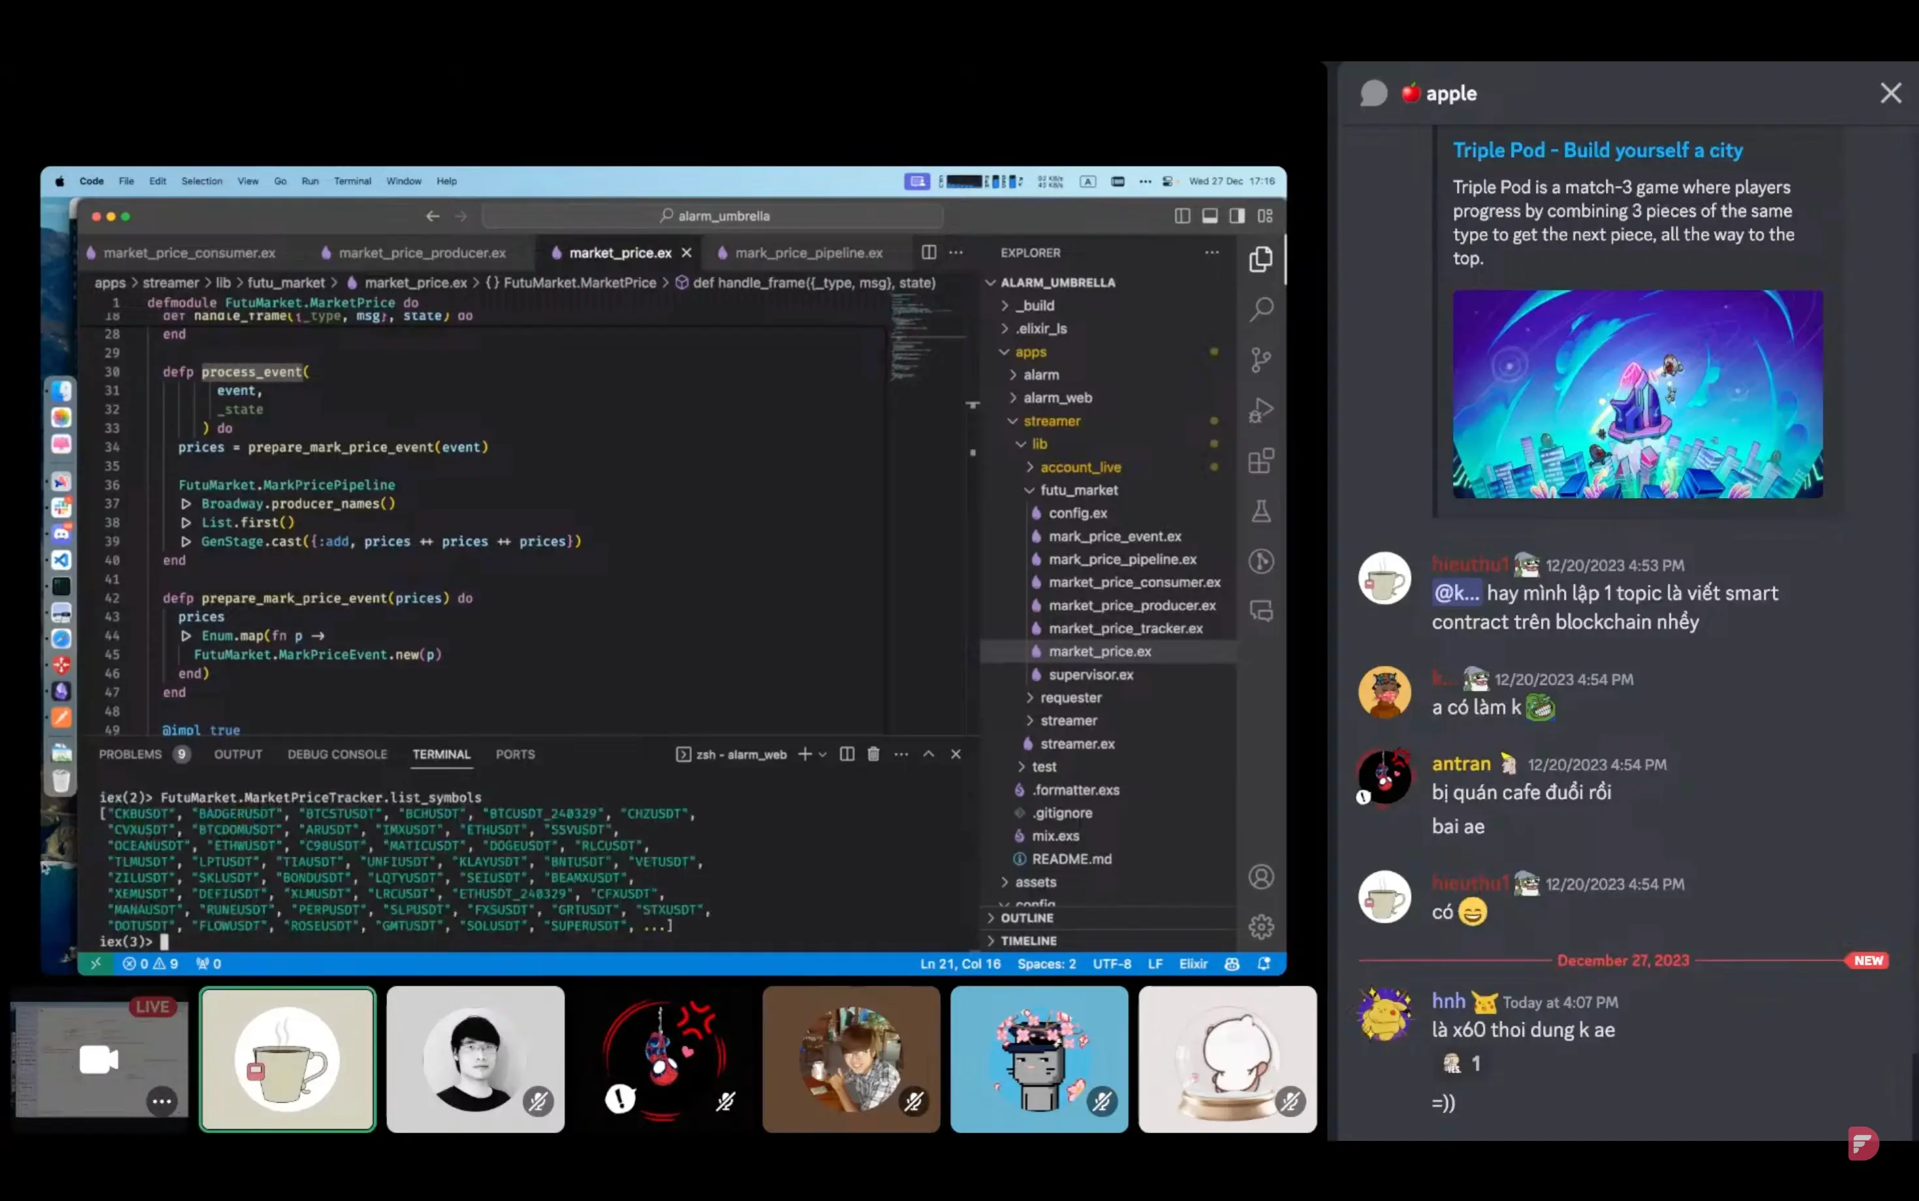
Task: Open the remote window indicator in the status bar
Action: click(x=95, y=963)
